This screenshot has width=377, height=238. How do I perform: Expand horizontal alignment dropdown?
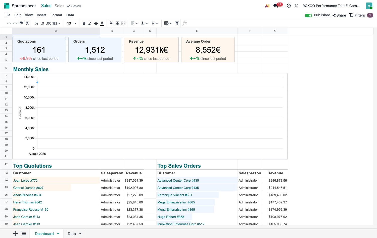[134, 23]
